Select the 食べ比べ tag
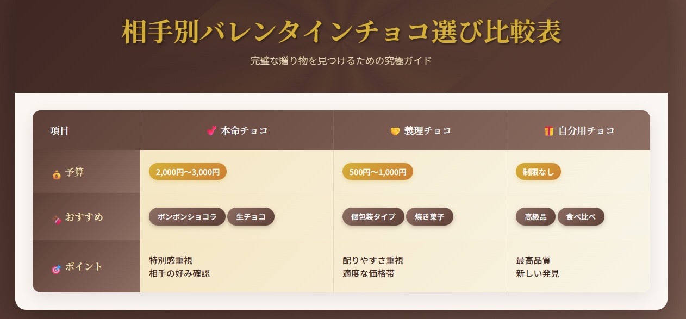The height and width of the screenshot is (319, 686). pyautogui.click(x=581, y=216)
